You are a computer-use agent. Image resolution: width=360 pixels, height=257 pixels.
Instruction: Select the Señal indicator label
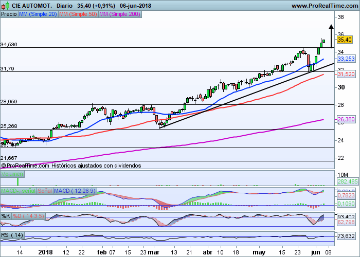[45, 191]
